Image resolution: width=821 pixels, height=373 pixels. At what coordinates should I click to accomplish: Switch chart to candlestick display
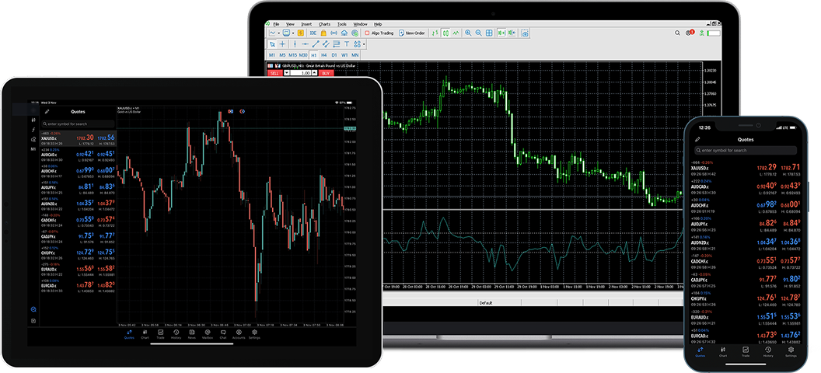[446, 33]
